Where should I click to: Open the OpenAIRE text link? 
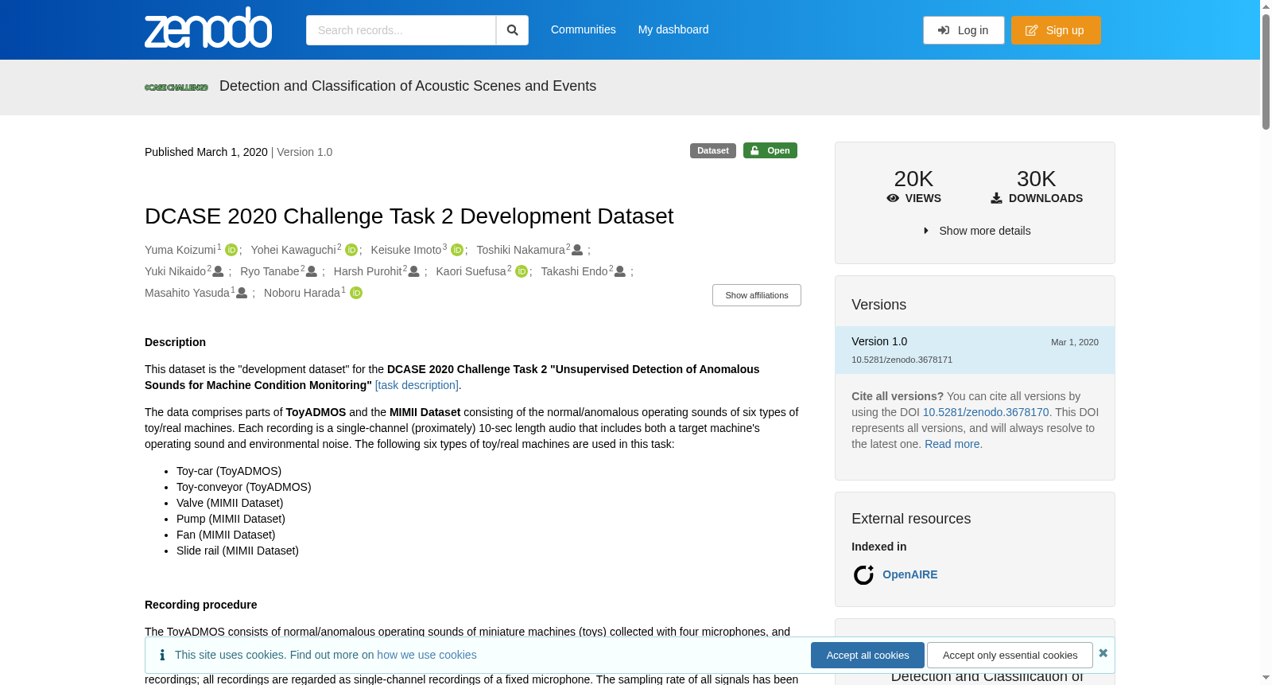909,574
